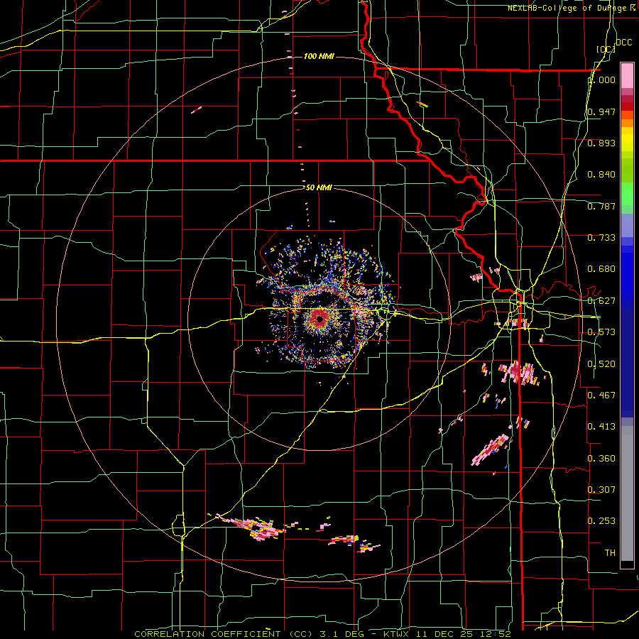Screen dimensions: 639x639
Task: Click the TH threshold legend label
Action: pyautogui.click(x=610, y=553)
